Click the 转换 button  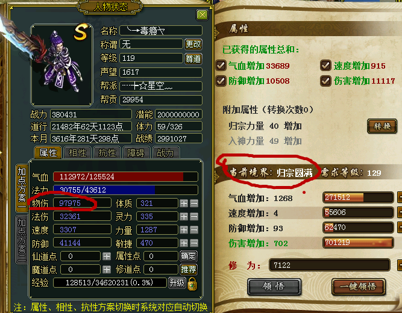382,126
